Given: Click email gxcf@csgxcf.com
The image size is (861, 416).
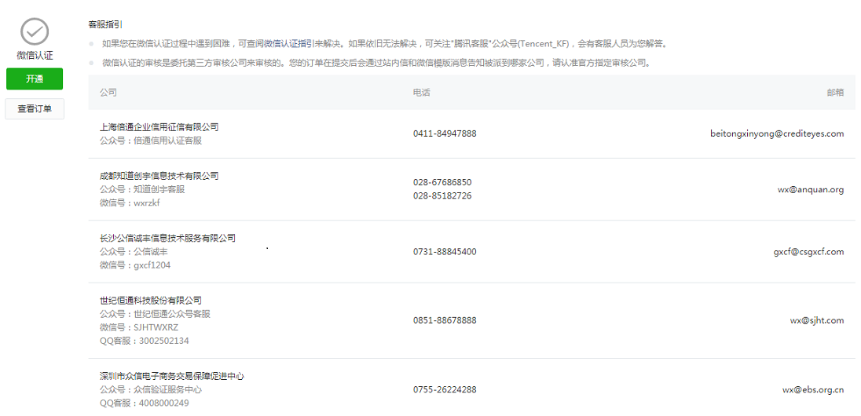Looking at the screenshot, I should pos(808,252).
